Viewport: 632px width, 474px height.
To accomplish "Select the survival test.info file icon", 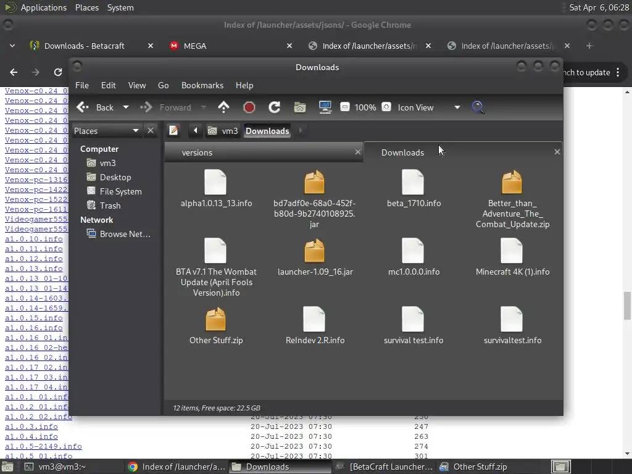I will coord(413,319).
